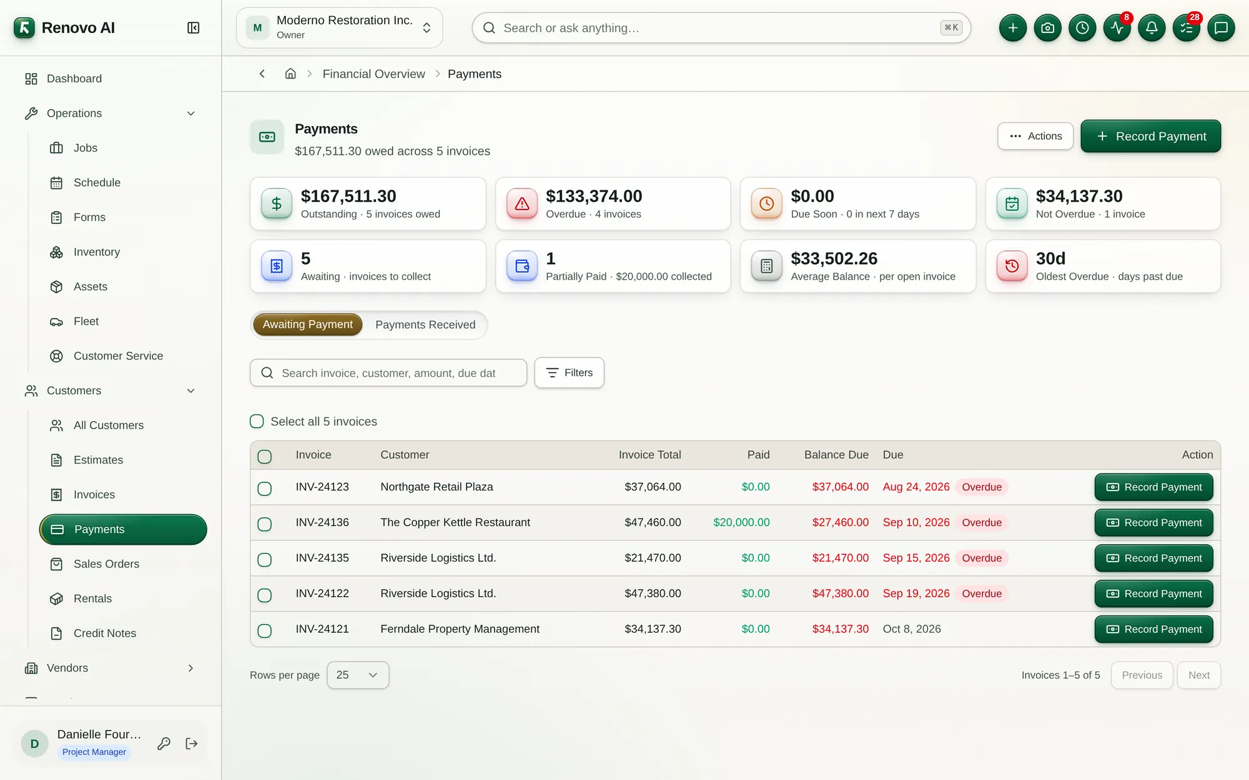Click the key icon next to Danielle
Image resolution: width=1249 pixels, height=780 pixels.
164,743
